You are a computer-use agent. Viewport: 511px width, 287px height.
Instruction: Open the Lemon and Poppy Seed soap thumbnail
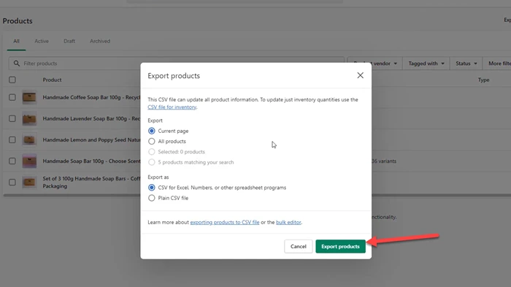pyautogui.click(x=29, y=140)
